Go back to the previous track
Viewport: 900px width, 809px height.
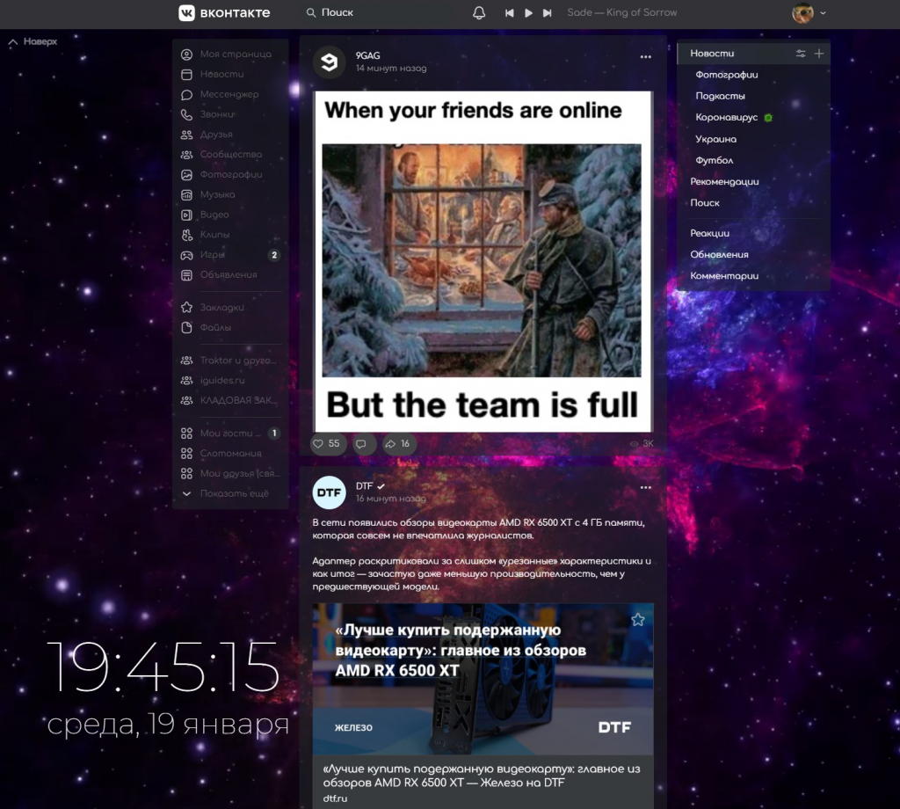pos(509,12)
